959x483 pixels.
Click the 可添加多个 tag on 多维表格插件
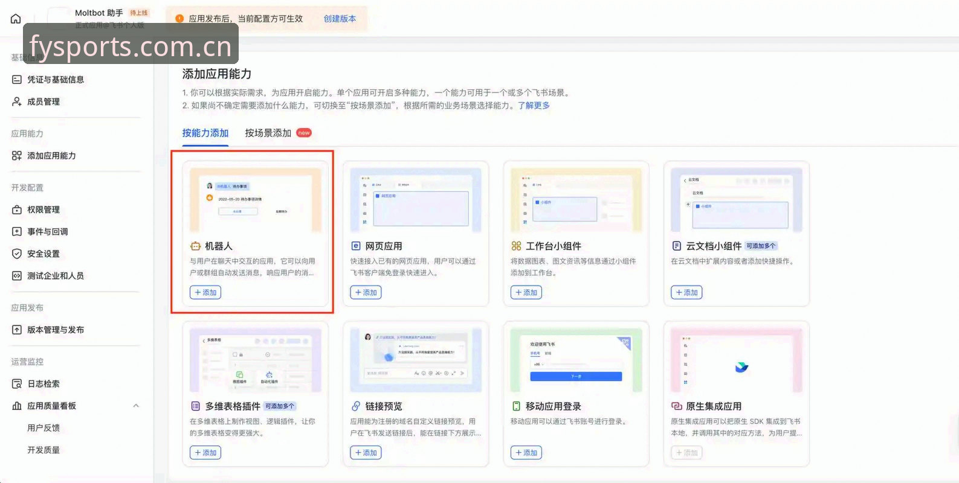[280, 406]
